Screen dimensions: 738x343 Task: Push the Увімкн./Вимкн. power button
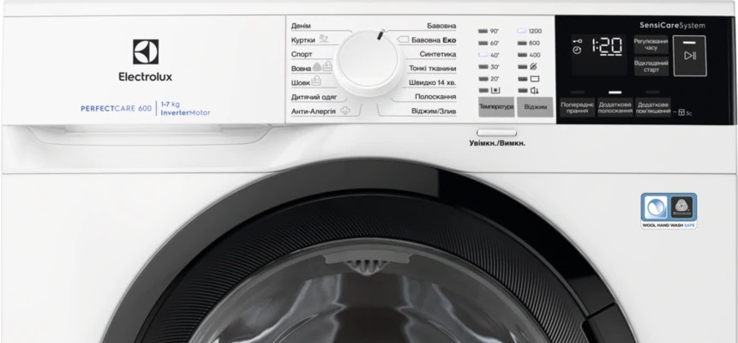click(496, 133)
